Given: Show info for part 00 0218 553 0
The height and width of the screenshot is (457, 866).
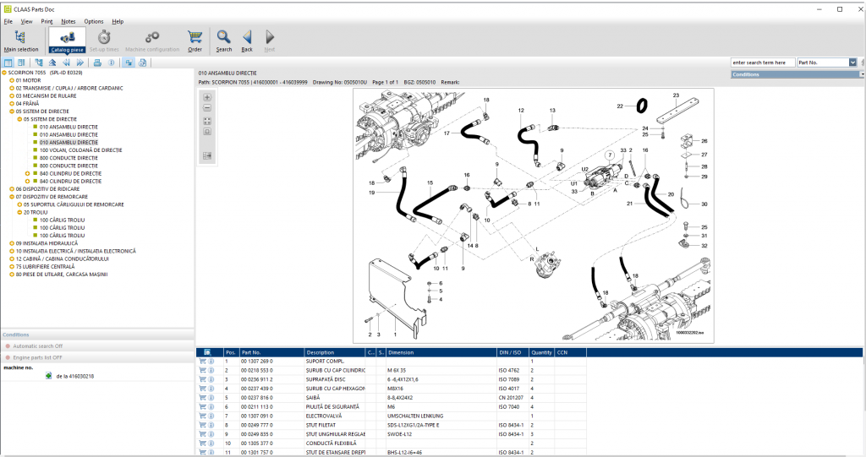Looking at the screenshot, I should (211, 370).
